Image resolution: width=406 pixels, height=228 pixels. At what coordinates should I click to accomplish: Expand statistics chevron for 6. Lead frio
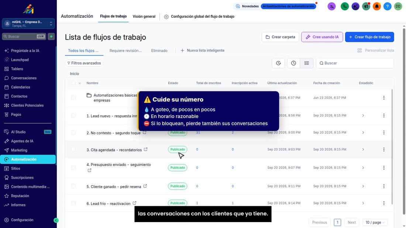(363, 203)
